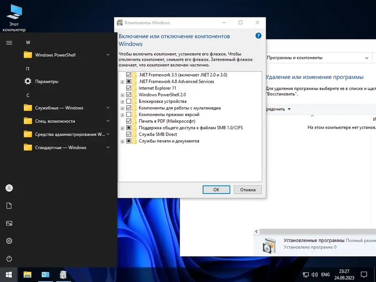The width and height of the screenshot is (376, 282).
Task: Click the help question mark in Компоненты Windows
Action: click(258, 35)
